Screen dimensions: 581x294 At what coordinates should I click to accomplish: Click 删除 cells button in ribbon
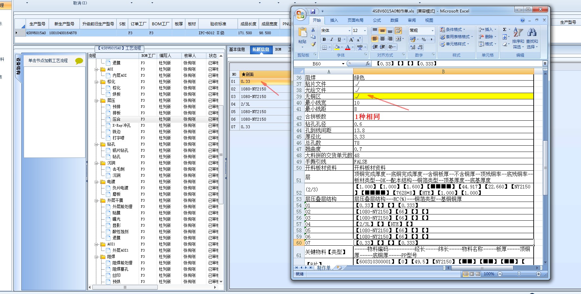pos(487,37)
